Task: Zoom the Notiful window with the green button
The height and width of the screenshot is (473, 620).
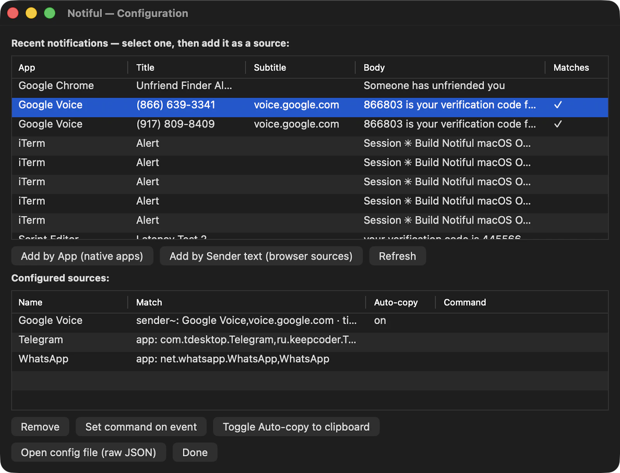Action: (50, 13)
